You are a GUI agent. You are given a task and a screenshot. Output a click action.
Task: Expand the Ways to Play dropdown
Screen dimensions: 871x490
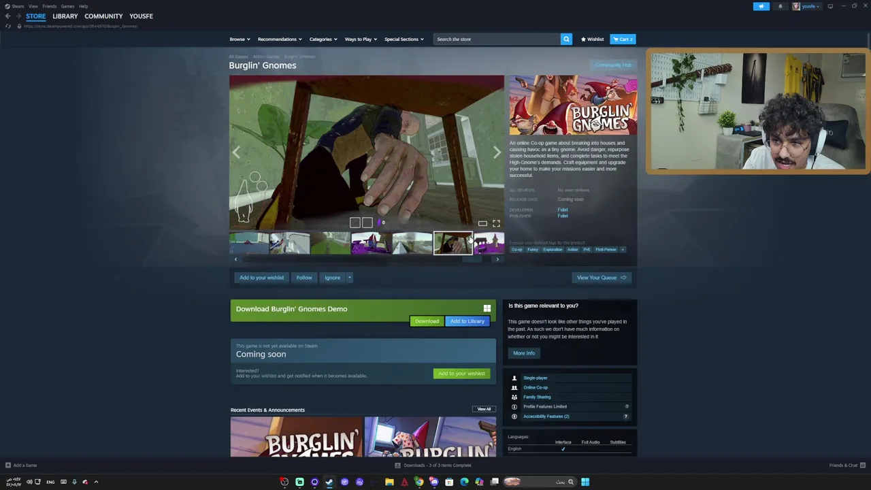(361, 39)
